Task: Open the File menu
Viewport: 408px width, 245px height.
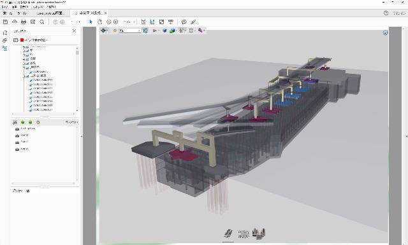Action: click(x=4, y=7)
